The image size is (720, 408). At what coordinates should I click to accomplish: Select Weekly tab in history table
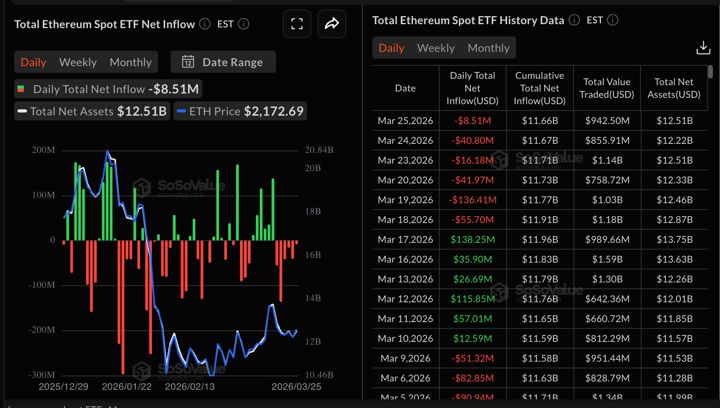[436, 48]
